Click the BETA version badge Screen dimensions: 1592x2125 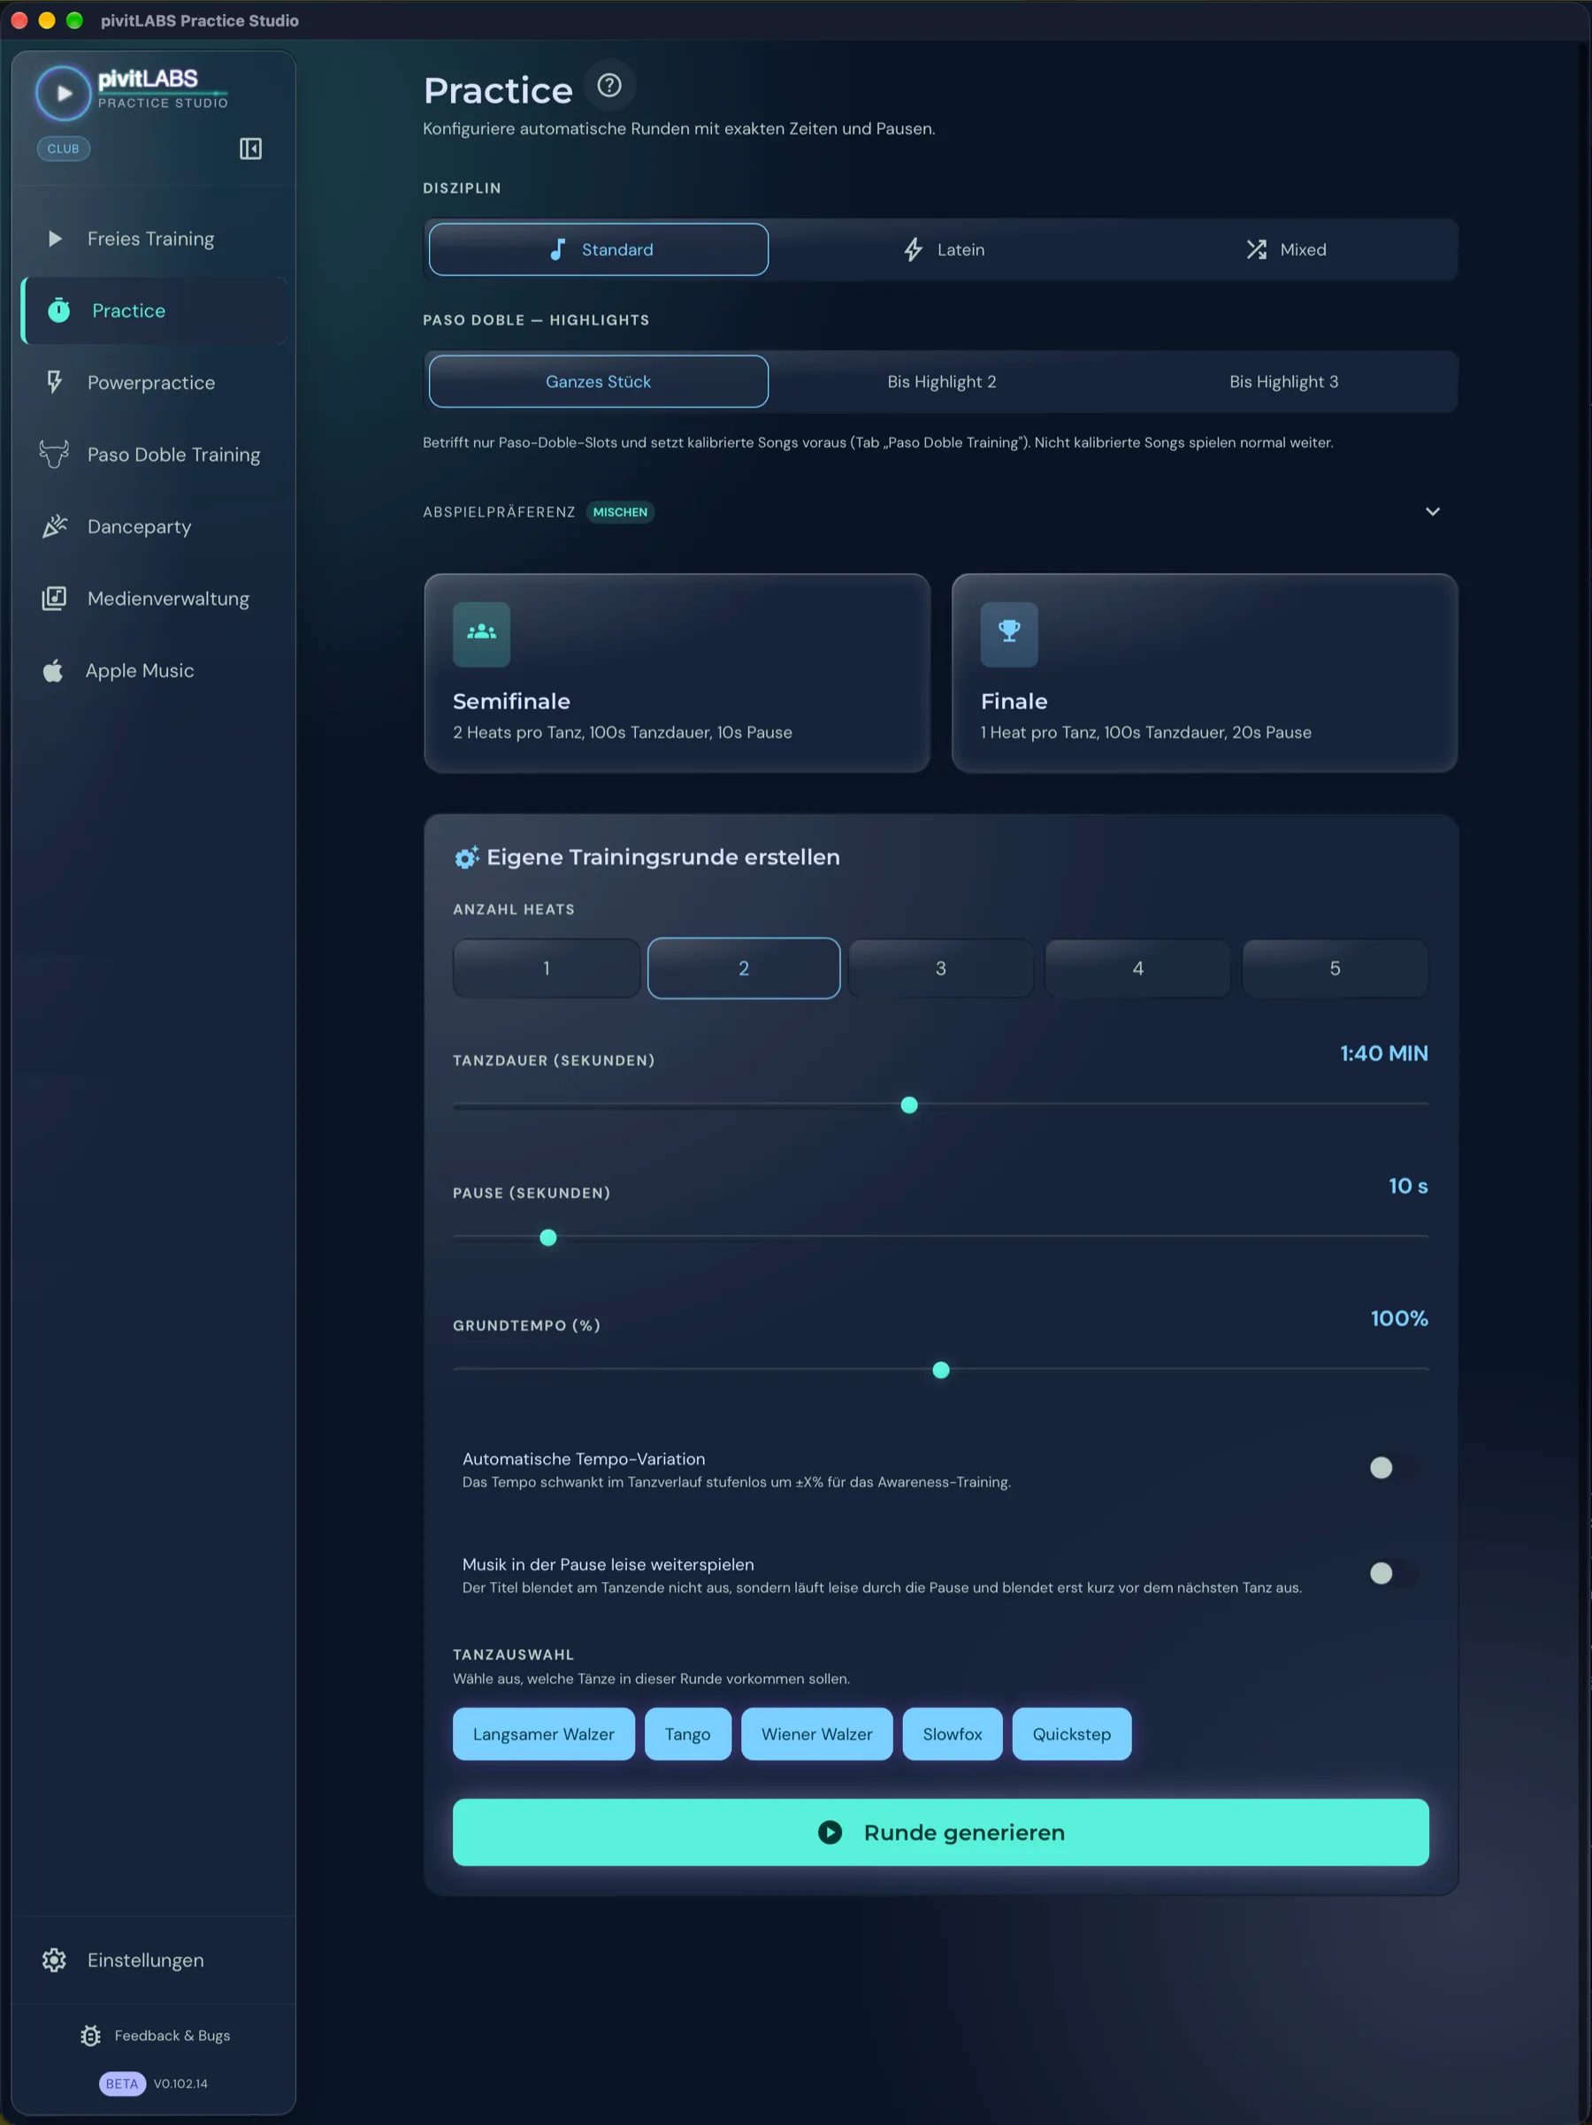click(x=122, y=2083)
